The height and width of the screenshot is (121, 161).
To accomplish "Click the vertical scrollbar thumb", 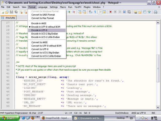I will 158,68.
